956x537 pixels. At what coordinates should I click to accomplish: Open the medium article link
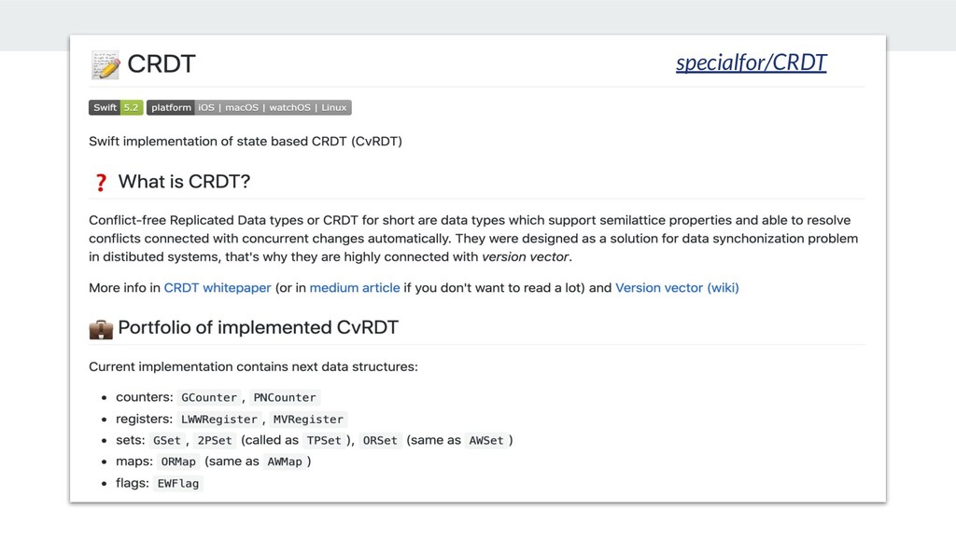(x=355, y=288)
